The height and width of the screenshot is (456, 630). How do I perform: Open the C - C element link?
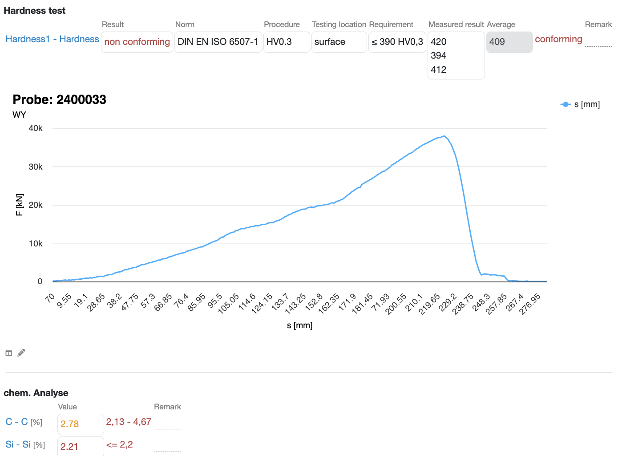pyautogui.click(x=17, y=422)
